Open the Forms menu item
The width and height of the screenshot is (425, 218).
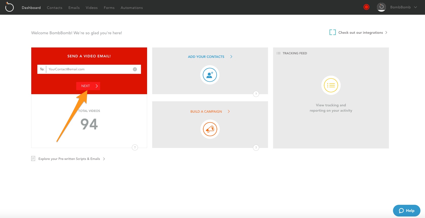click(109, 8)
